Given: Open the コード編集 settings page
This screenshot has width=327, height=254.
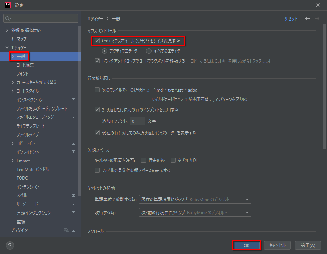Looking at the screenshot, I should click(25, 65).
